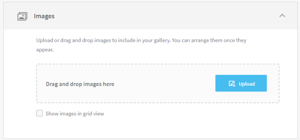Click the image-plus icon on Upload button
Screen dimensions: 300x140
pyautogui.click(x=232, y=83)
